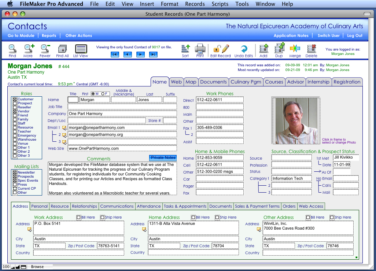Go to previous record arrow

pyautogui.click(x=128, y=55)
